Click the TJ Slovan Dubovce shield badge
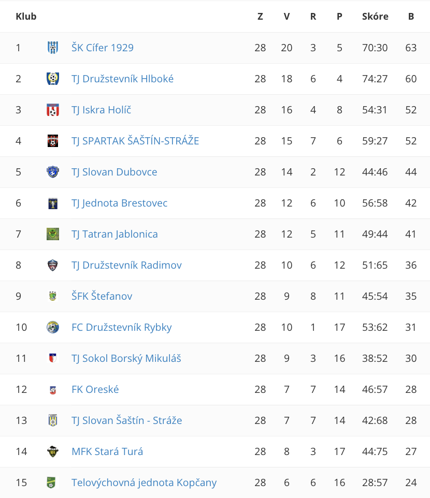This screenshot has width=430, height=498. click(53, 172)
